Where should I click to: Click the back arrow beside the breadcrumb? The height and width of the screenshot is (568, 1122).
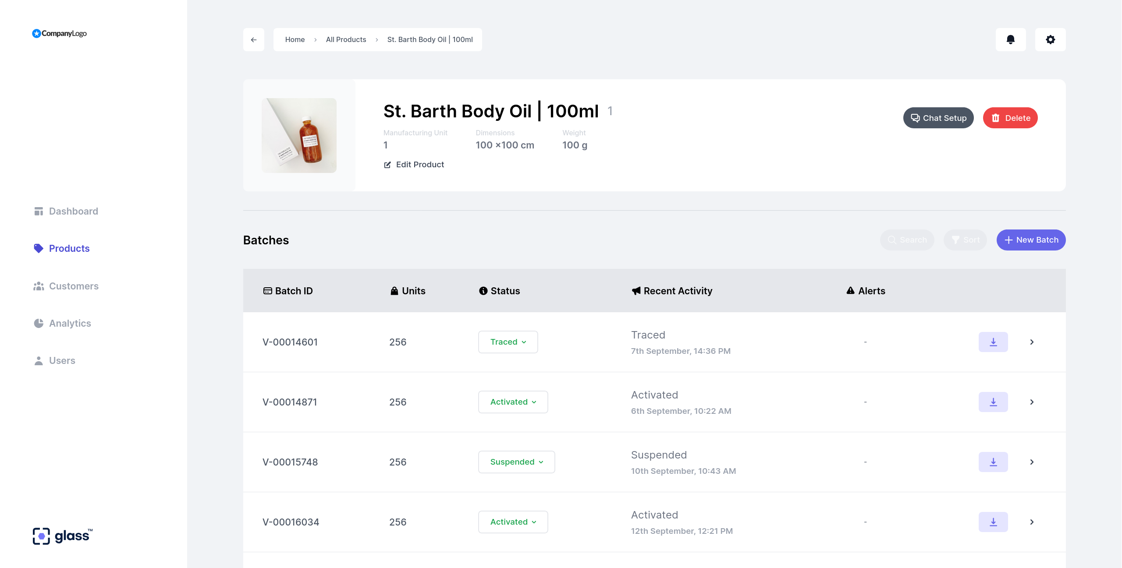pyautogui.click(x=253, y=39)
